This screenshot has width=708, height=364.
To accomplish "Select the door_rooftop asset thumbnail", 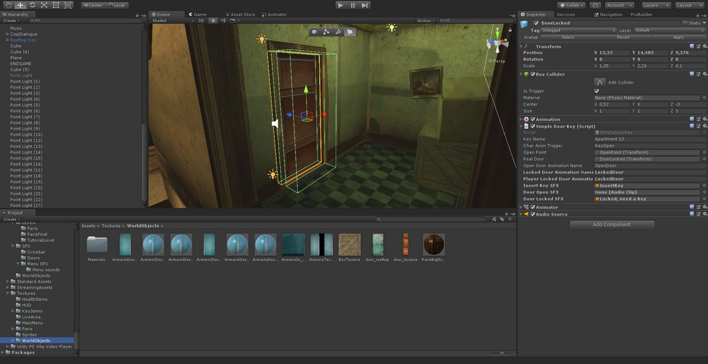I will [x=378, y=244].
